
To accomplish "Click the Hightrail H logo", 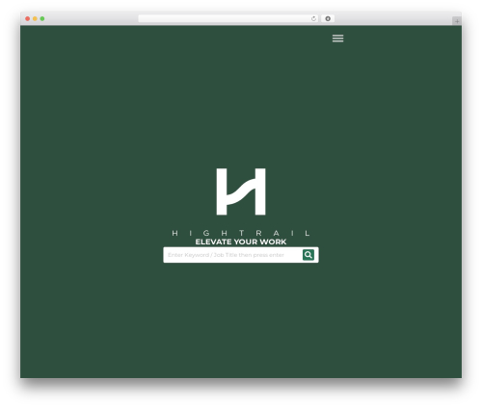I will click(241, 191).
